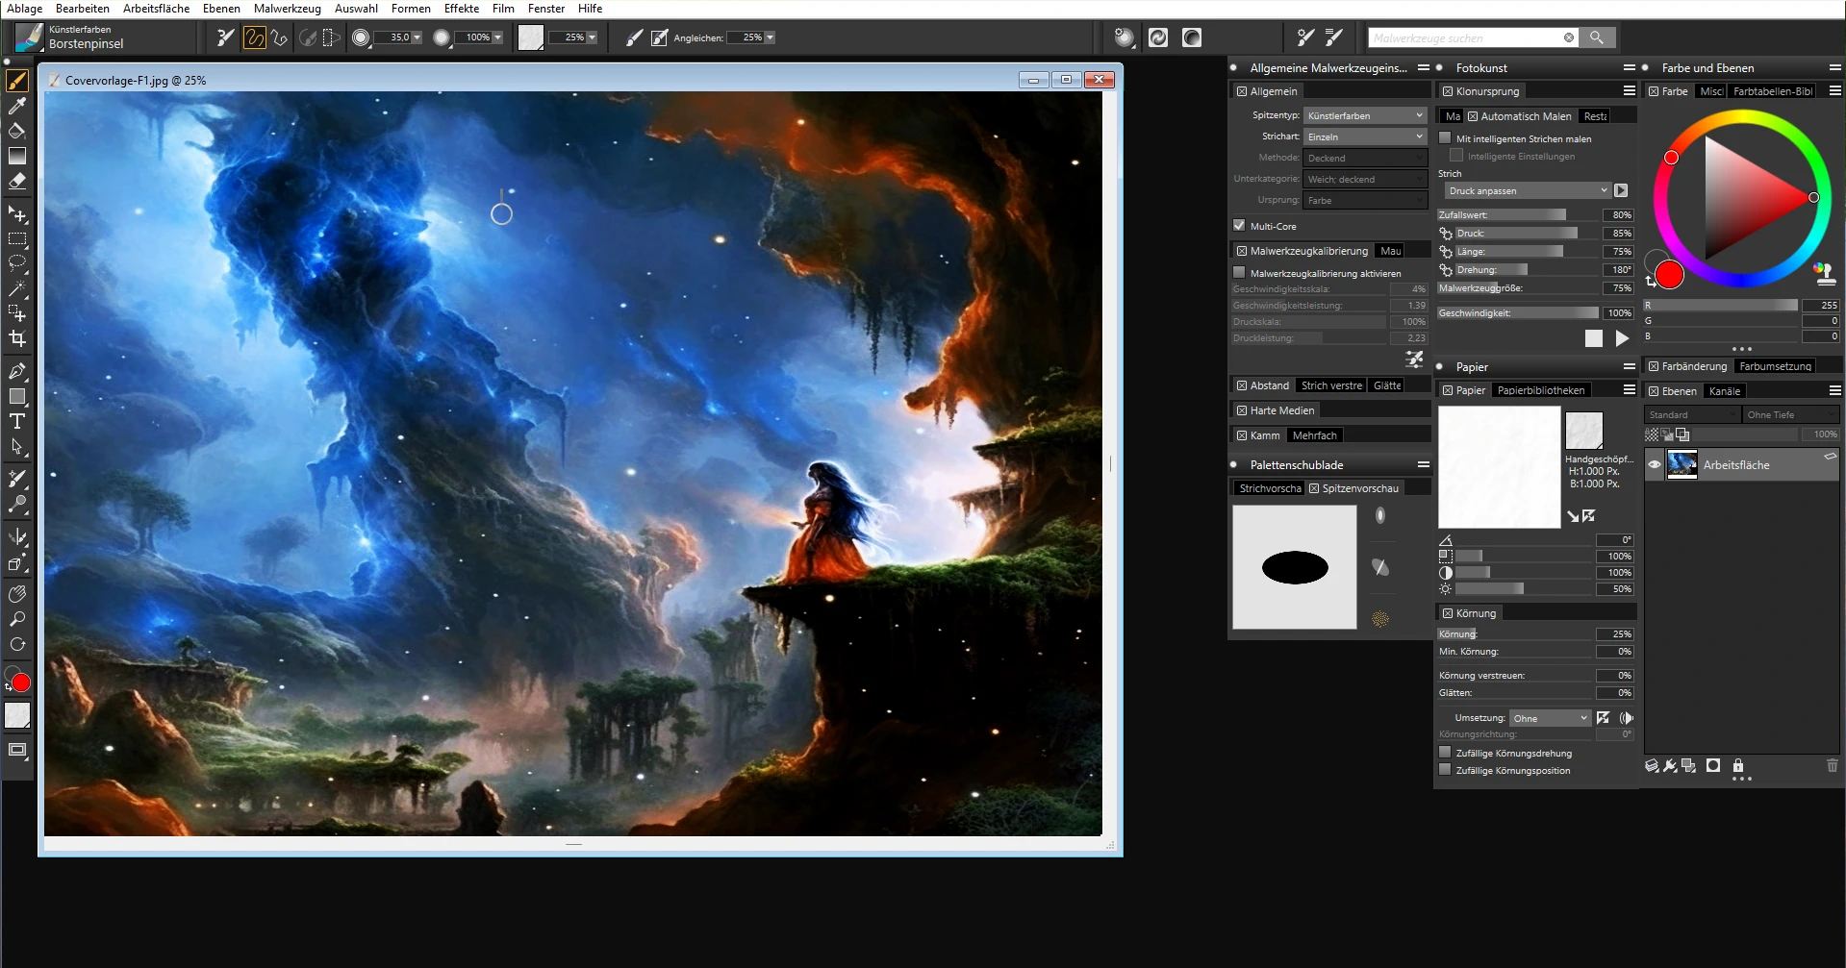
Task: Click the reset brush tool icon
Action: [226, 37]
